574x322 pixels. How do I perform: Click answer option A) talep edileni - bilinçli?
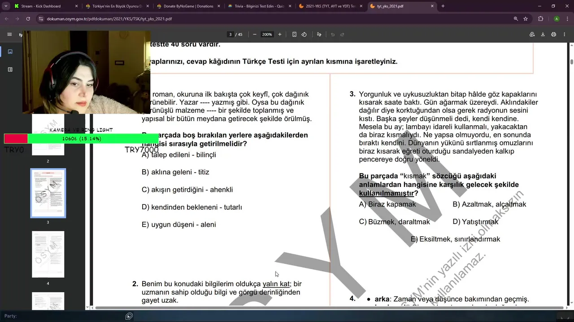179,155
